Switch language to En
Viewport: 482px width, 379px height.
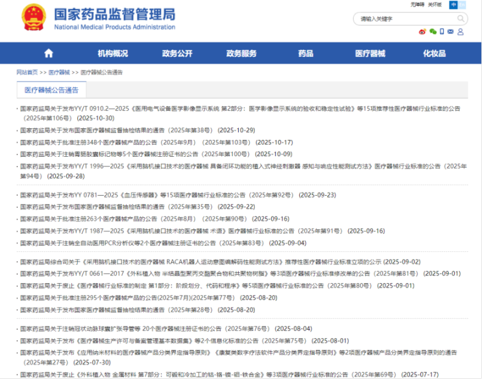pyautogui.click(x=462, y=5)
